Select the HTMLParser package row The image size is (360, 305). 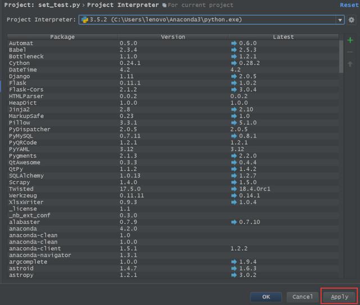(173, 96)
